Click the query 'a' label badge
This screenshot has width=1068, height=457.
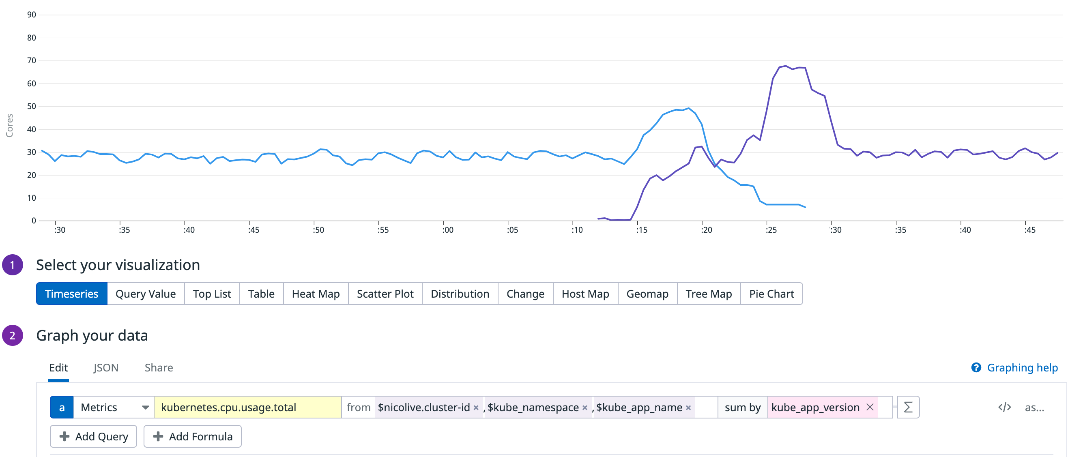pyautogui.click(x=62, y=407)
